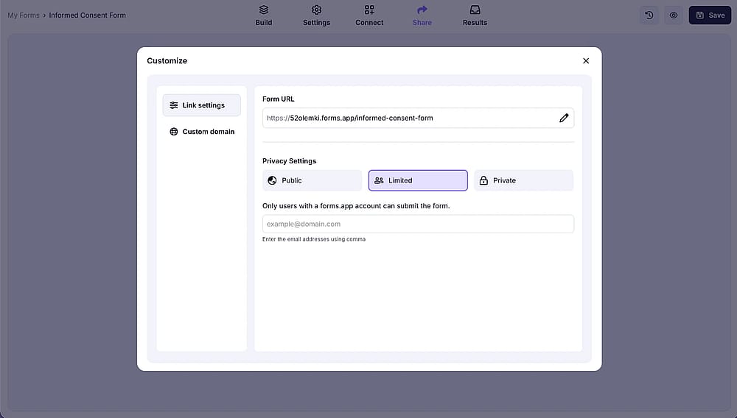Image resolution: width=737 pixels, height=418 pixels.
Task: Save the form
Action: (x=710, y=15)
